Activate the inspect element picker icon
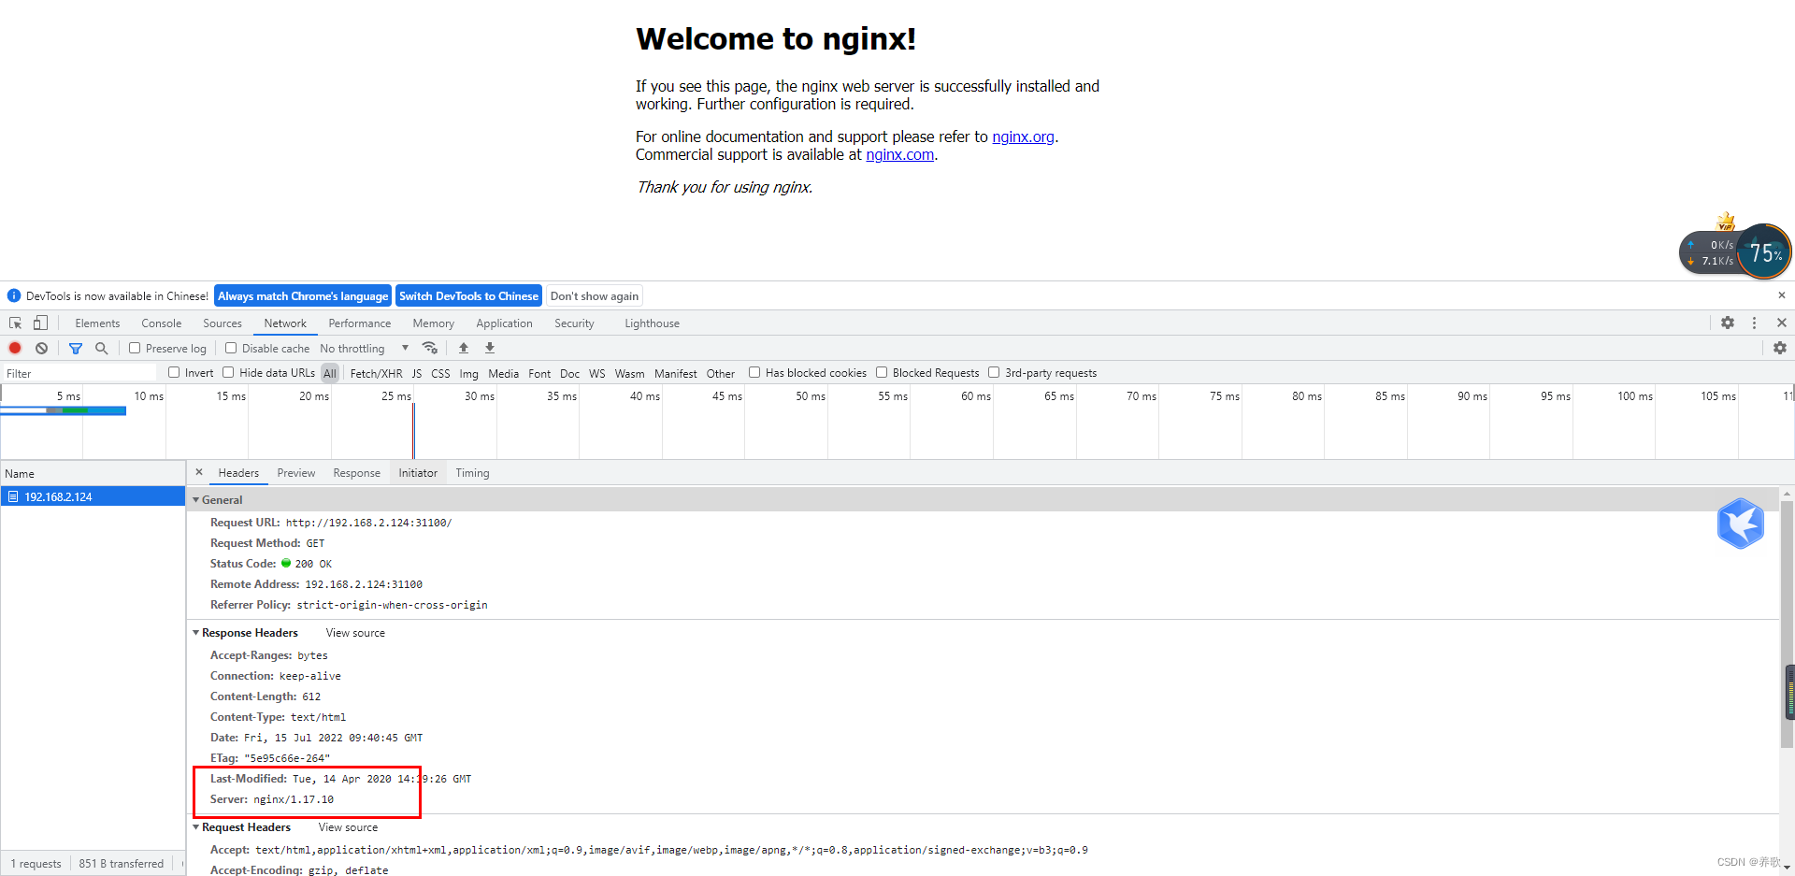Image resolution: width=1795 pixels, height=876 pixels. point(15,323)
